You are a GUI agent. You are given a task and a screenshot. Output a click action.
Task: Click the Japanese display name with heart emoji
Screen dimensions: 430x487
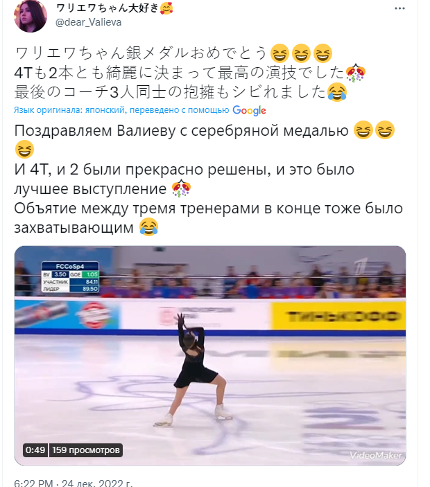(114, 8)
